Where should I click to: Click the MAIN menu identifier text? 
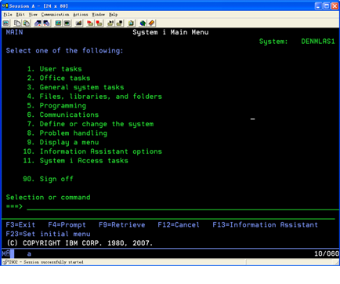pos(14,32)
